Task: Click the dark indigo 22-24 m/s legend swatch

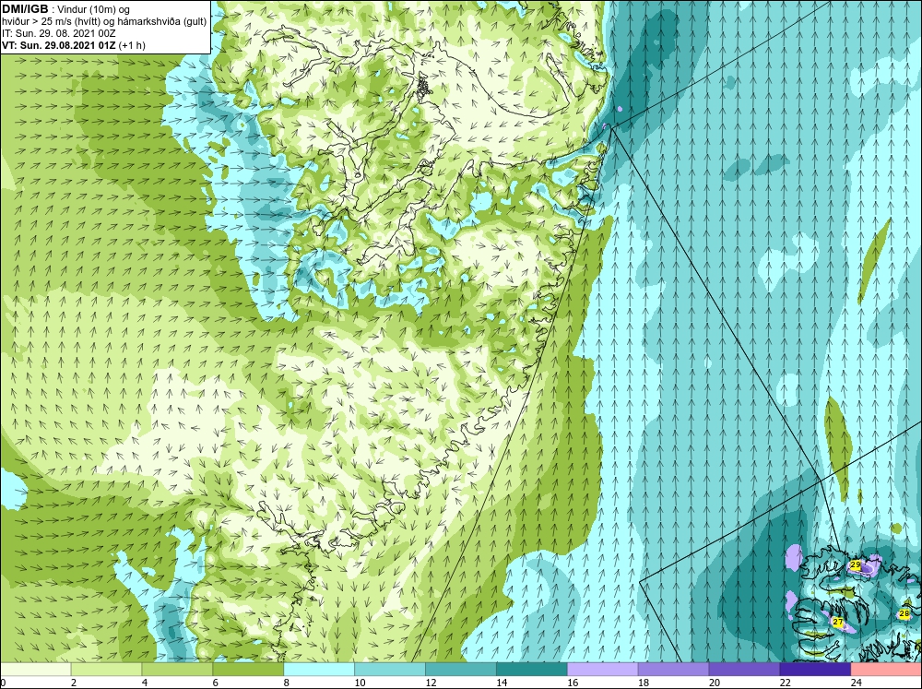Action: (x=815, y=670)
